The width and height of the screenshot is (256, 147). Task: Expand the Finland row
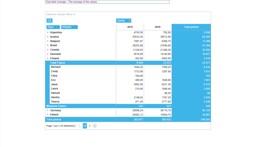pyautogui.click(x=48, y=58)
